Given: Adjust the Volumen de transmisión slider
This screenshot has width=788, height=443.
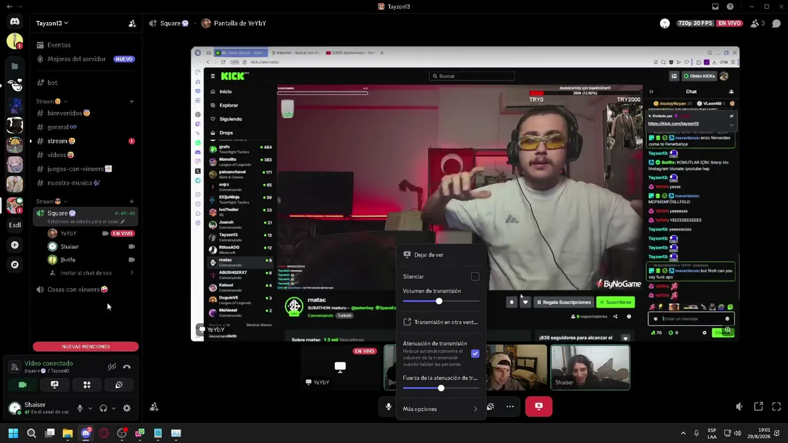Looking at the screenshot, I should click(439, 301).
